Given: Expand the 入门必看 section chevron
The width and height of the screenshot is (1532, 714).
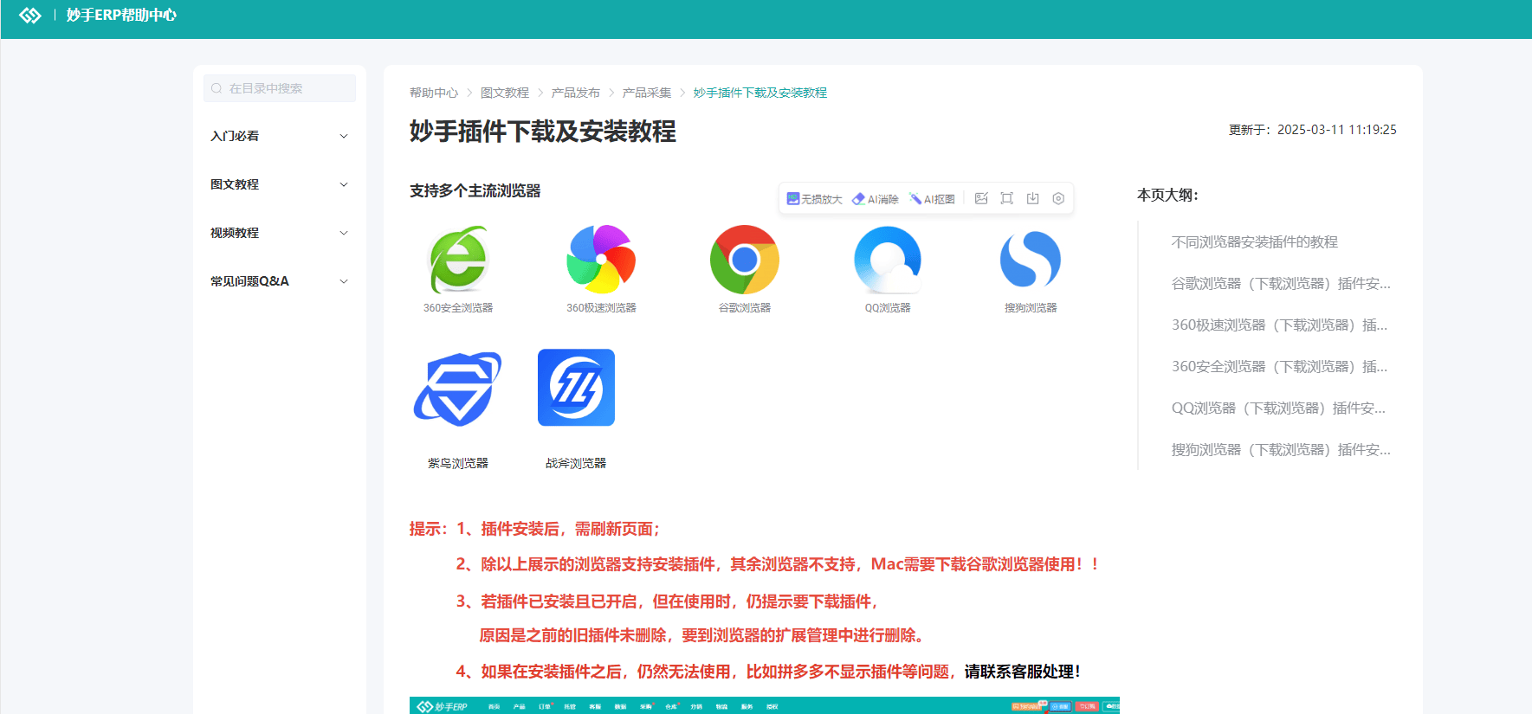Looking at the screenshot, I should (344, 136).
